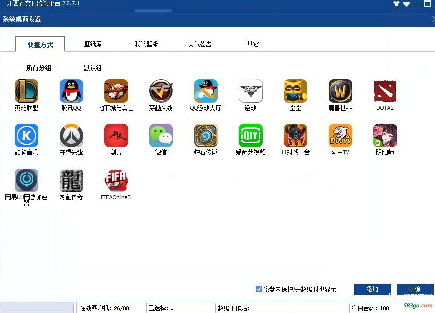This screenshot has height=313, width=435.
Task: Select the 英雄联盟 shortcut icon
Action: (26, 91)
